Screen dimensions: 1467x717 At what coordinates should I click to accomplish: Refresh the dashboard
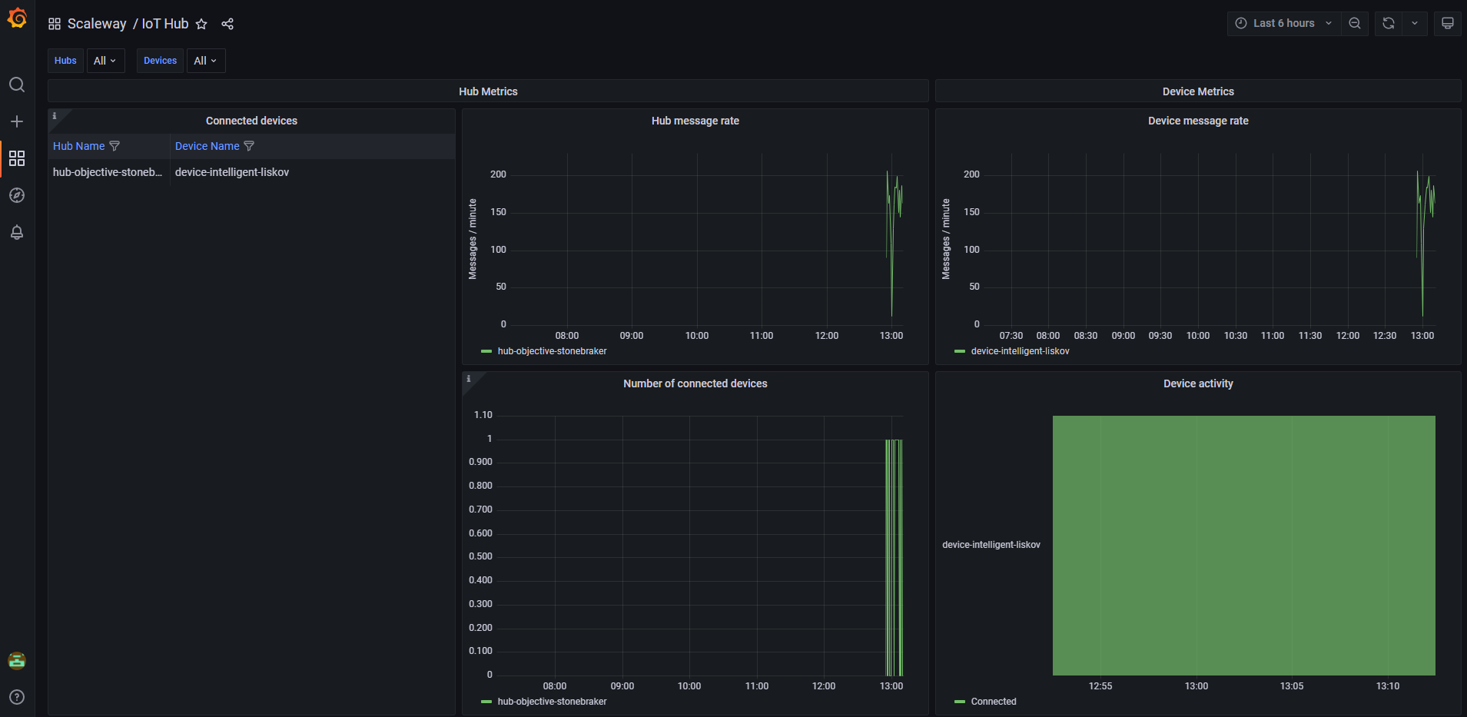pos(1389,23)
